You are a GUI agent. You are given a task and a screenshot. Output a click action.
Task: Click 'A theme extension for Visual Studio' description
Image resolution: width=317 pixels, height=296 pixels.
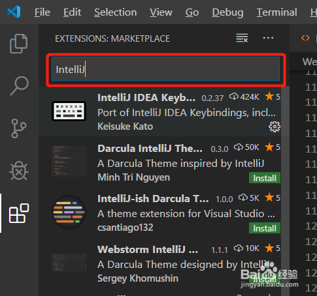coord(186,214)
